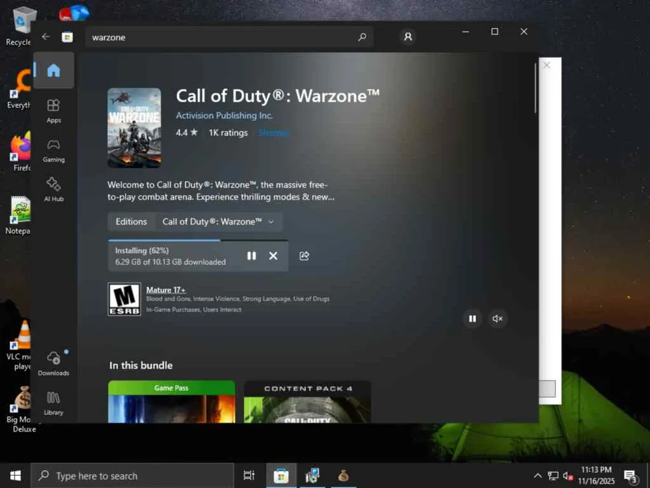
Task: Open the Windows Start menu
Action: (x=15, y=475)
